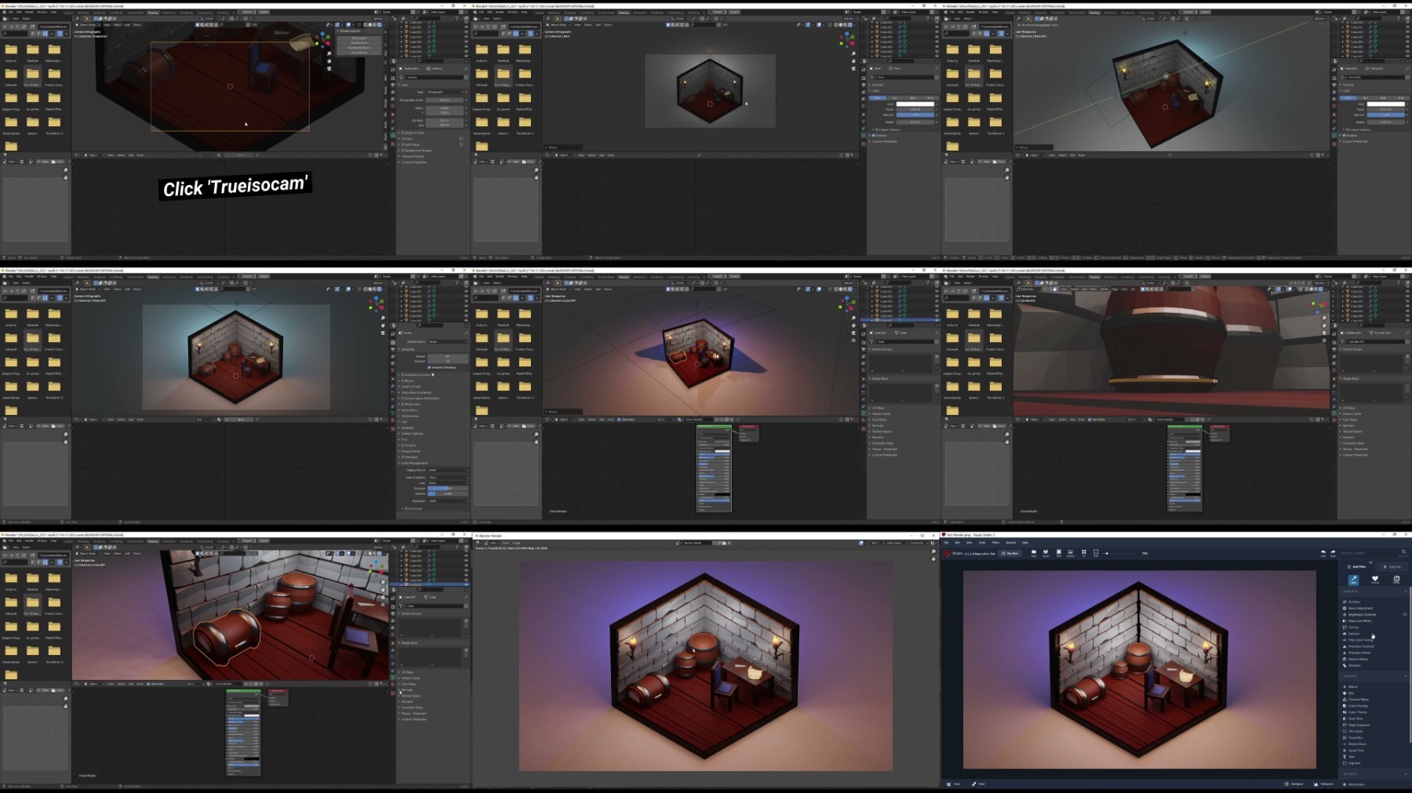Open the Edit menu in Topaz Studio
This screenshot has width=1412, height=793.
pos(957,543)
